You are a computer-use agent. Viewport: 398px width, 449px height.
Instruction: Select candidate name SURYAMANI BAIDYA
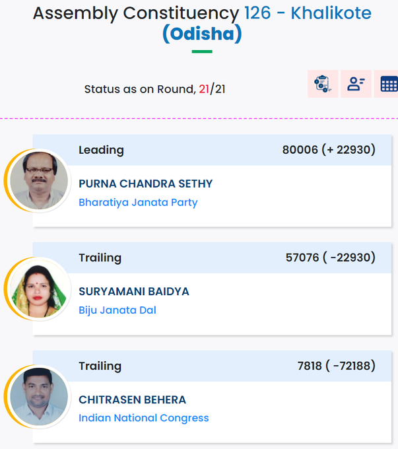[134, 291]
